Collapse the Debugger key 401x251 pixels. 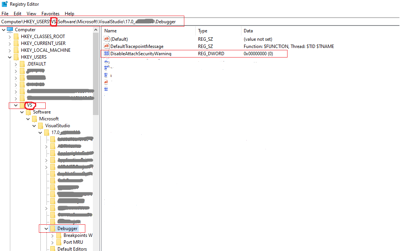pos(46,229)
